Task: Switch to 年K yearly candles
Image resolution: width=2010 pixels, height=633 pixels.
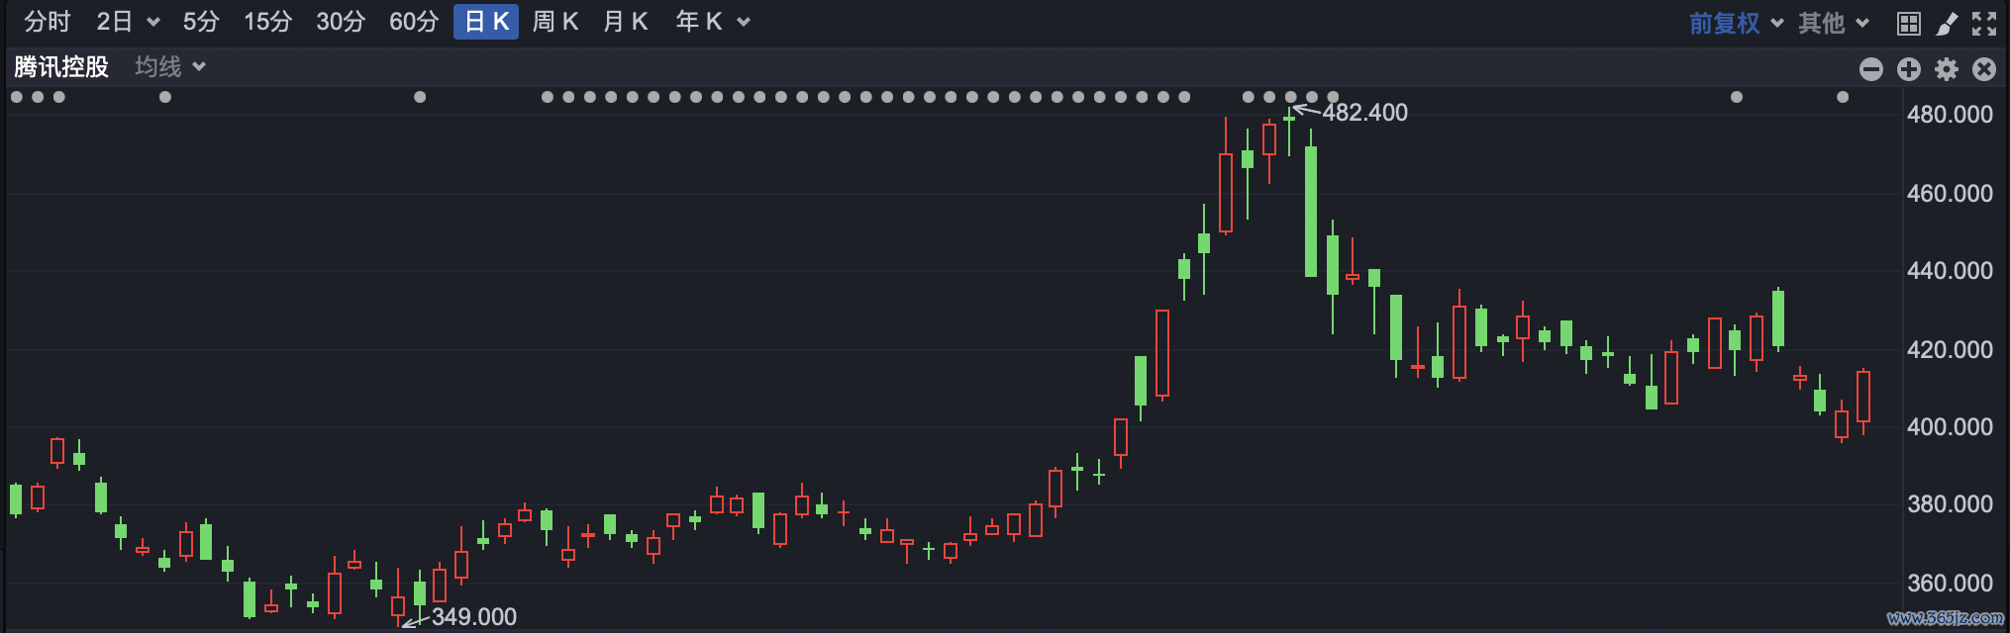Action: pyautogui.click(x=699, y=22)
